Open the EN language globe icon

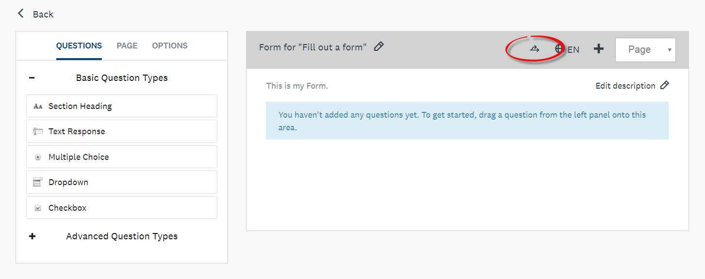pyautogui.click(x=559, y=49)
